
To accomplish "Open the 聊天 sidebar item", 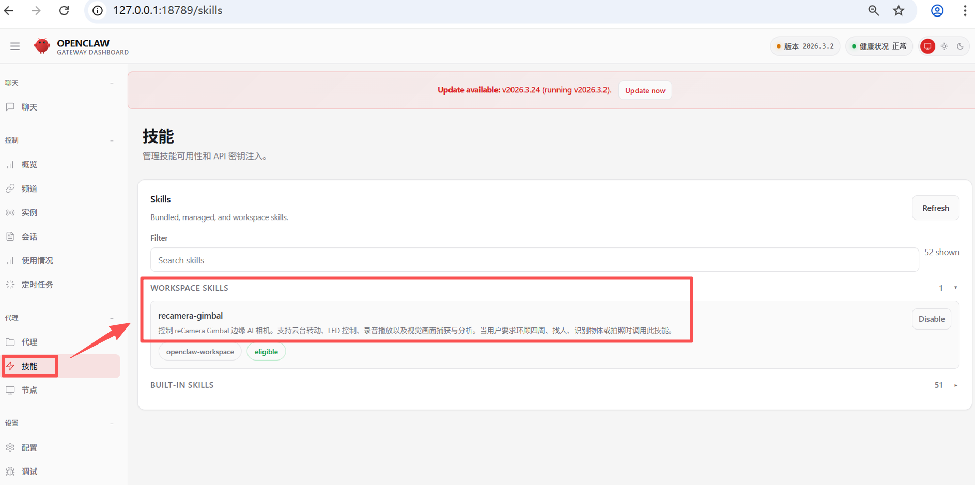I will (29, 107).
